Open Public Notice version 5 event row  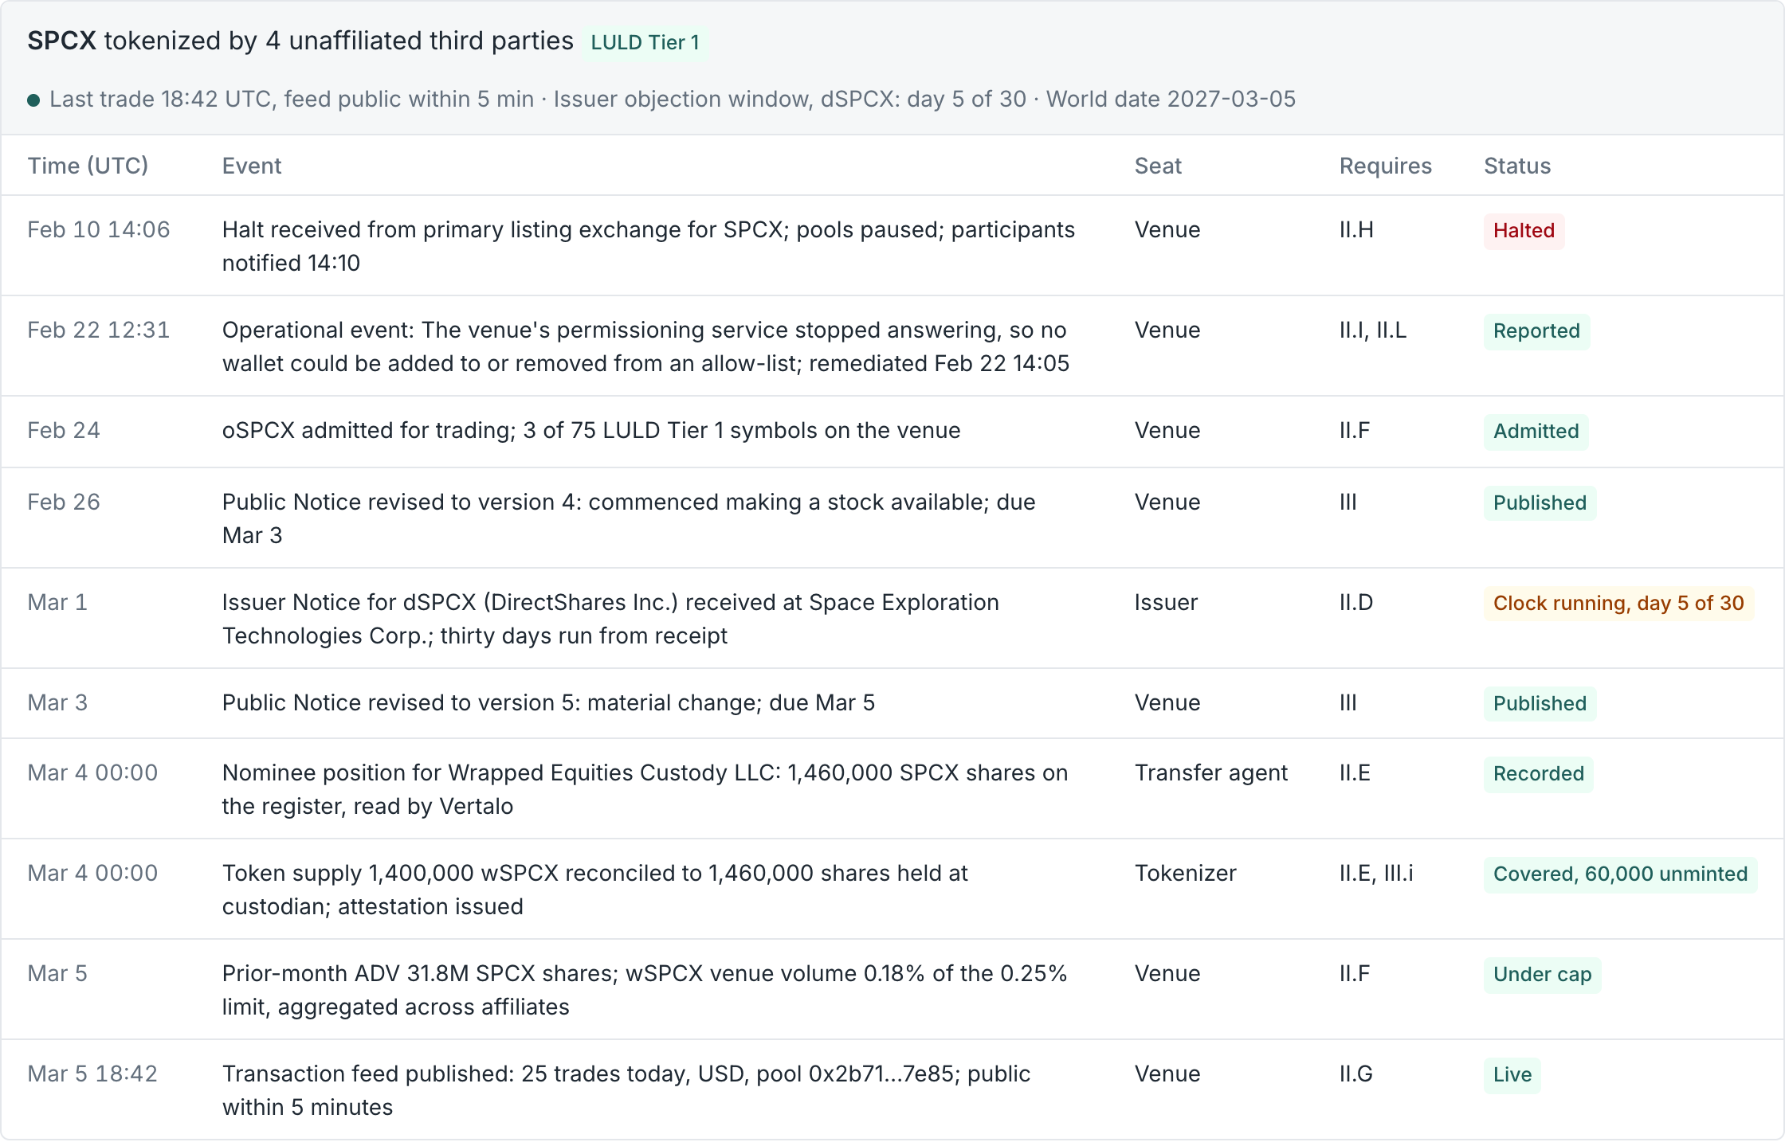click(x=892, y=704)
